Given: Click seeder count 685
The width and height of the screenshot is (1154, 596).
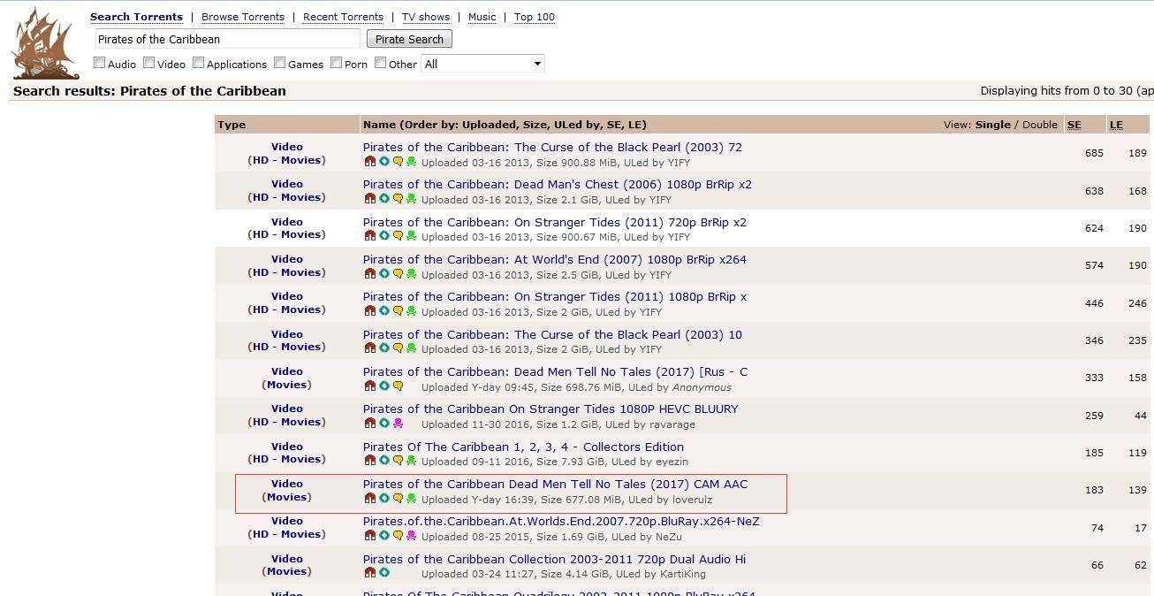Looking at the screenshot, I should (1094, 153).
